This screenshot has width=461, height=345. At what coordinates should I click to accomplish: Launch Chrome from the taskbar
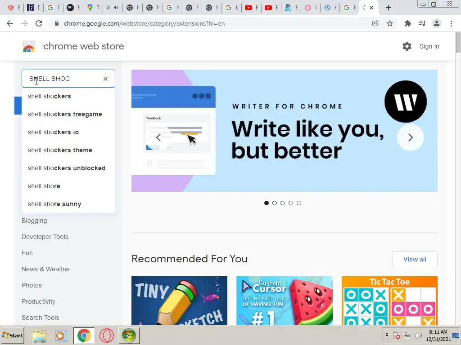(x=84, y=335)
